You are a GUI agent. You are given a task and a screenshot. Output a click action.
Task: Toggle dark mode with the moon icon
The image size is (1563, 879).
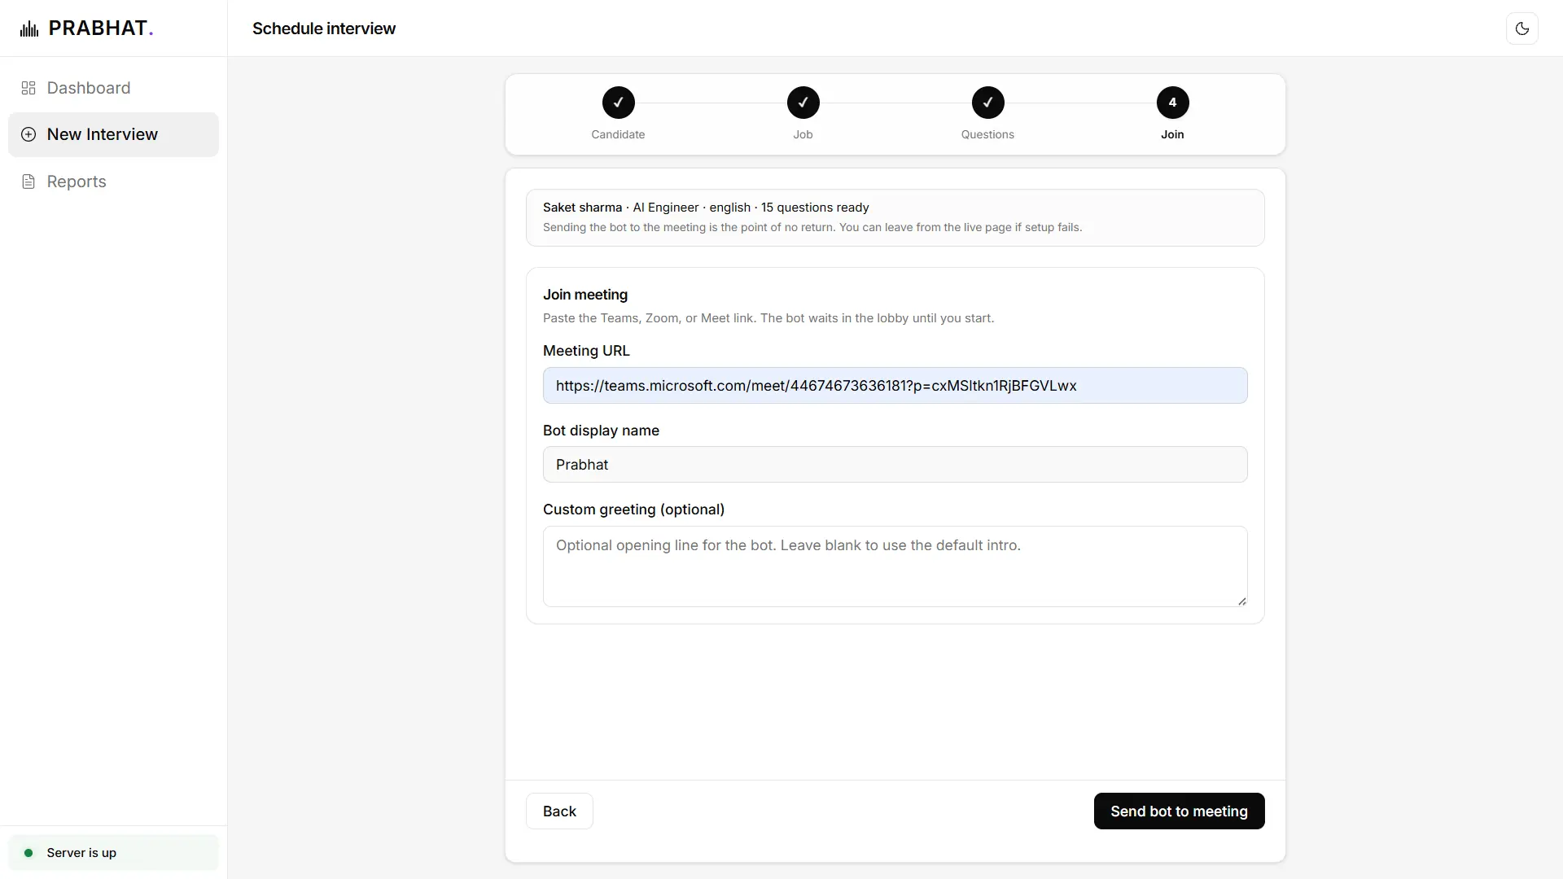1521,28
